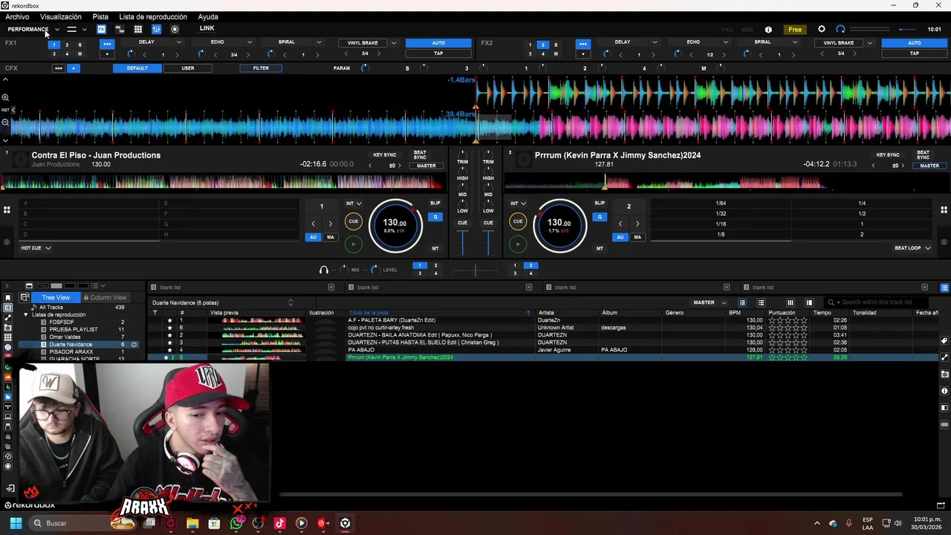Play deck 2 track

(518, 244)
